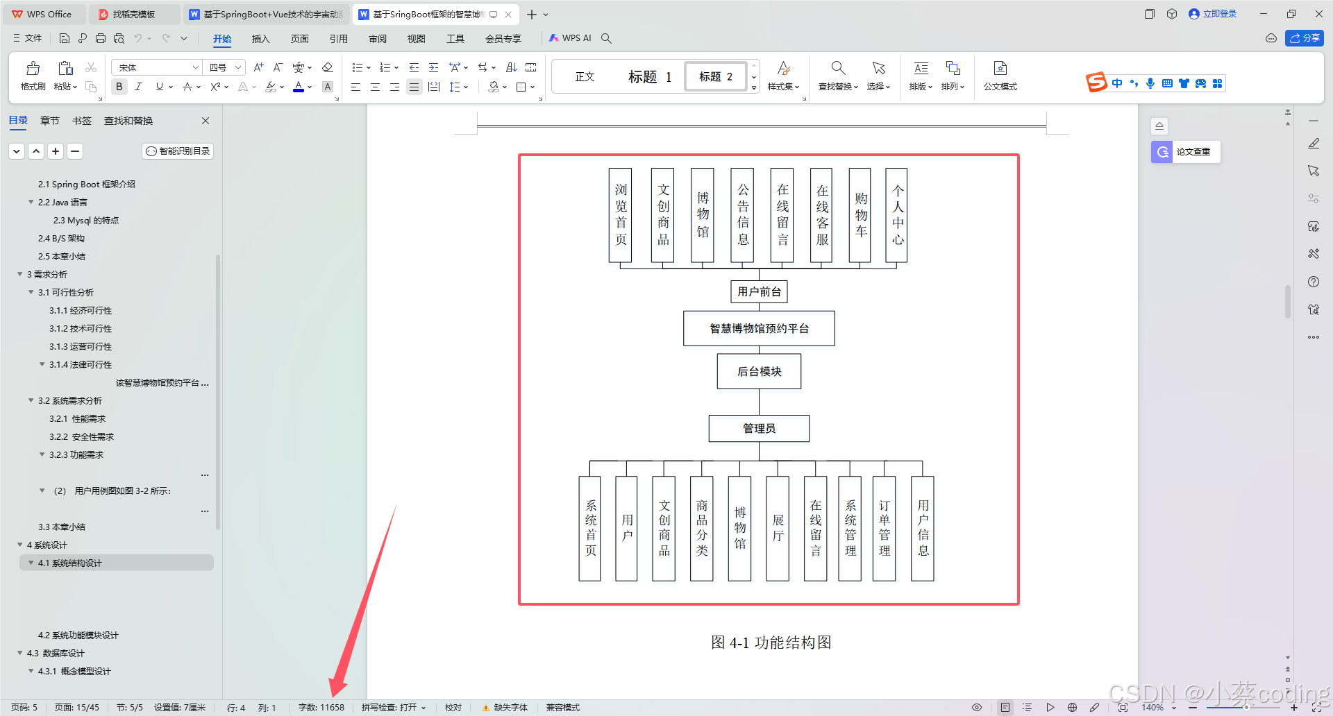Viewport: 1333px width, 716px height.
Task: Click the 分享 (Share) button
Action: coord(1305,38)
